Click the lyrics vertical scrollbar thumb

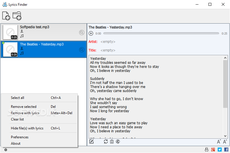tap(225, 84)
